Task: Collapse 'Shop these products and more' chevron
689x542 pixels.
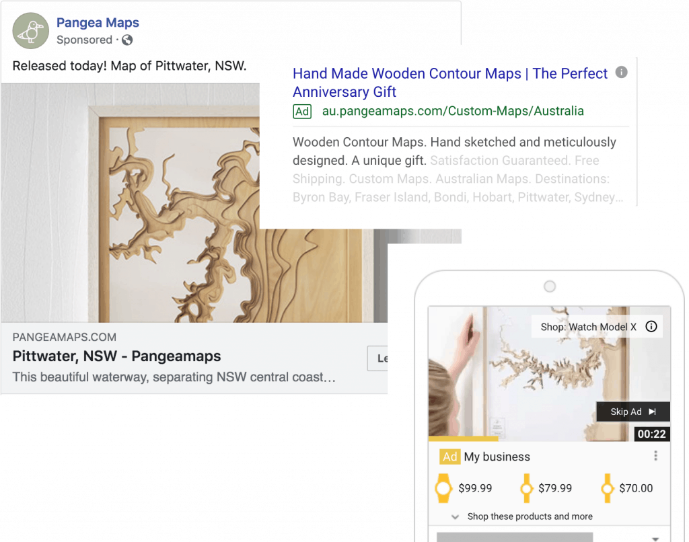Action: (x=456, y=517)
